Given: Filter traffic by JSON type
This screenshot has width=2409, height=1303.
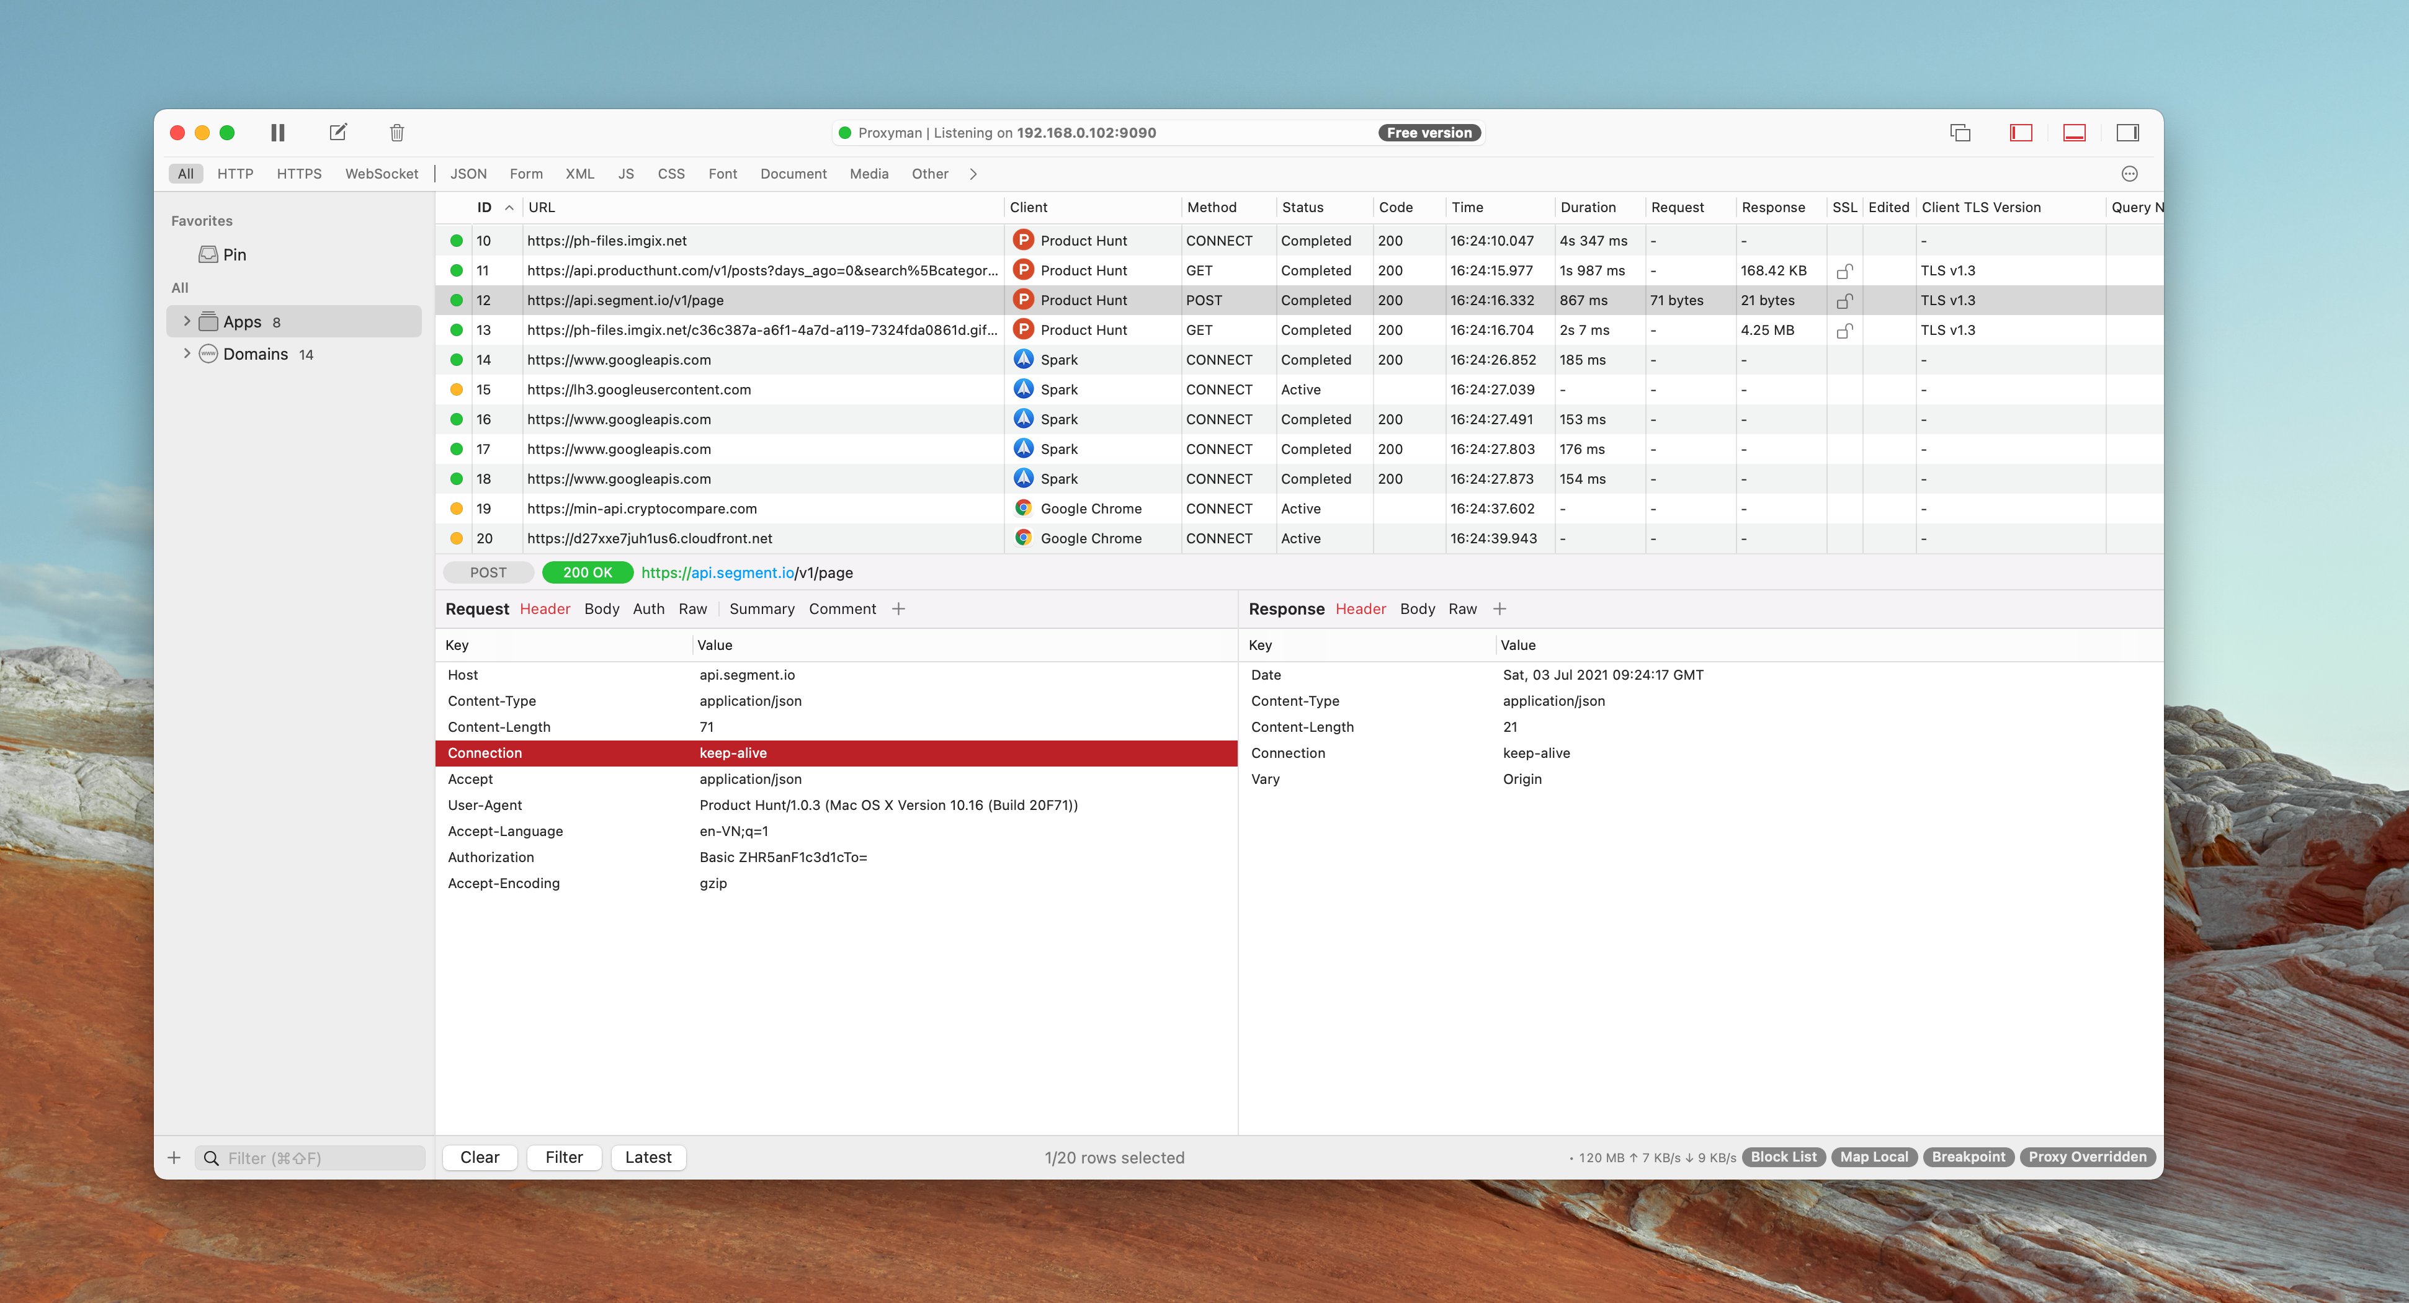Looking at the screenshot, I should (468, 174).
